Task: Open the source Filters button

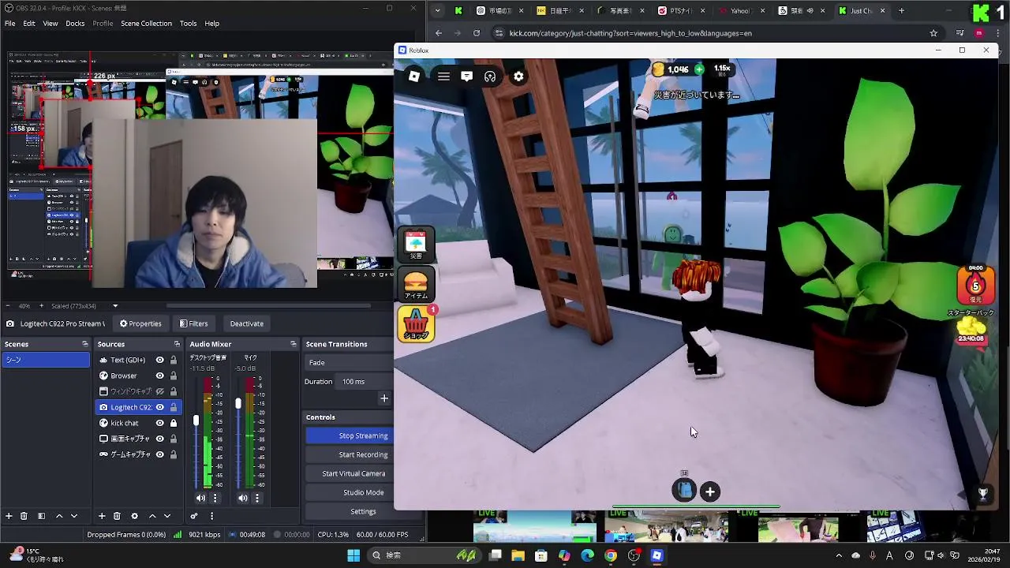Action: click(x=193, y=323)
